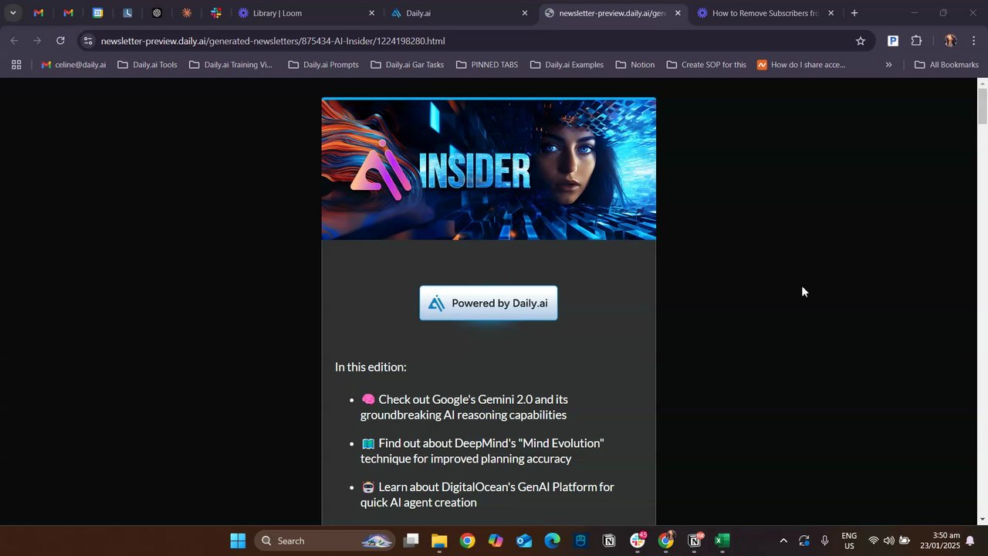This screenshot has height=556, width=988.
Task: Open the pinned orange starburst Claude tab
Action: point(187,13)
